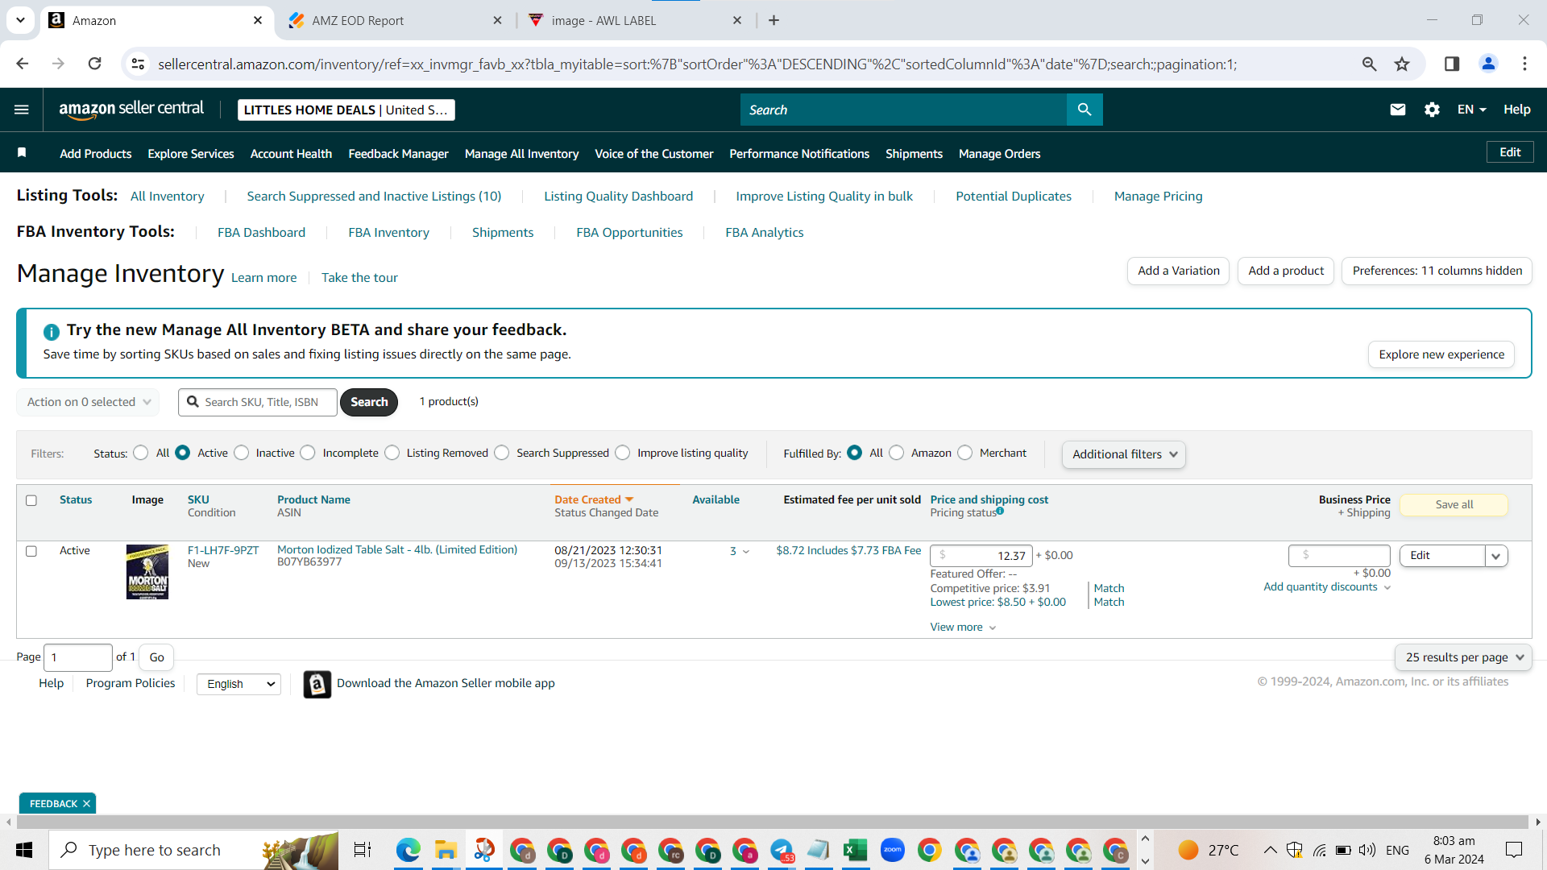Open the settings gear icon
The height and width of the screenshot is (870, 1547).
(x=1432, y=110)
